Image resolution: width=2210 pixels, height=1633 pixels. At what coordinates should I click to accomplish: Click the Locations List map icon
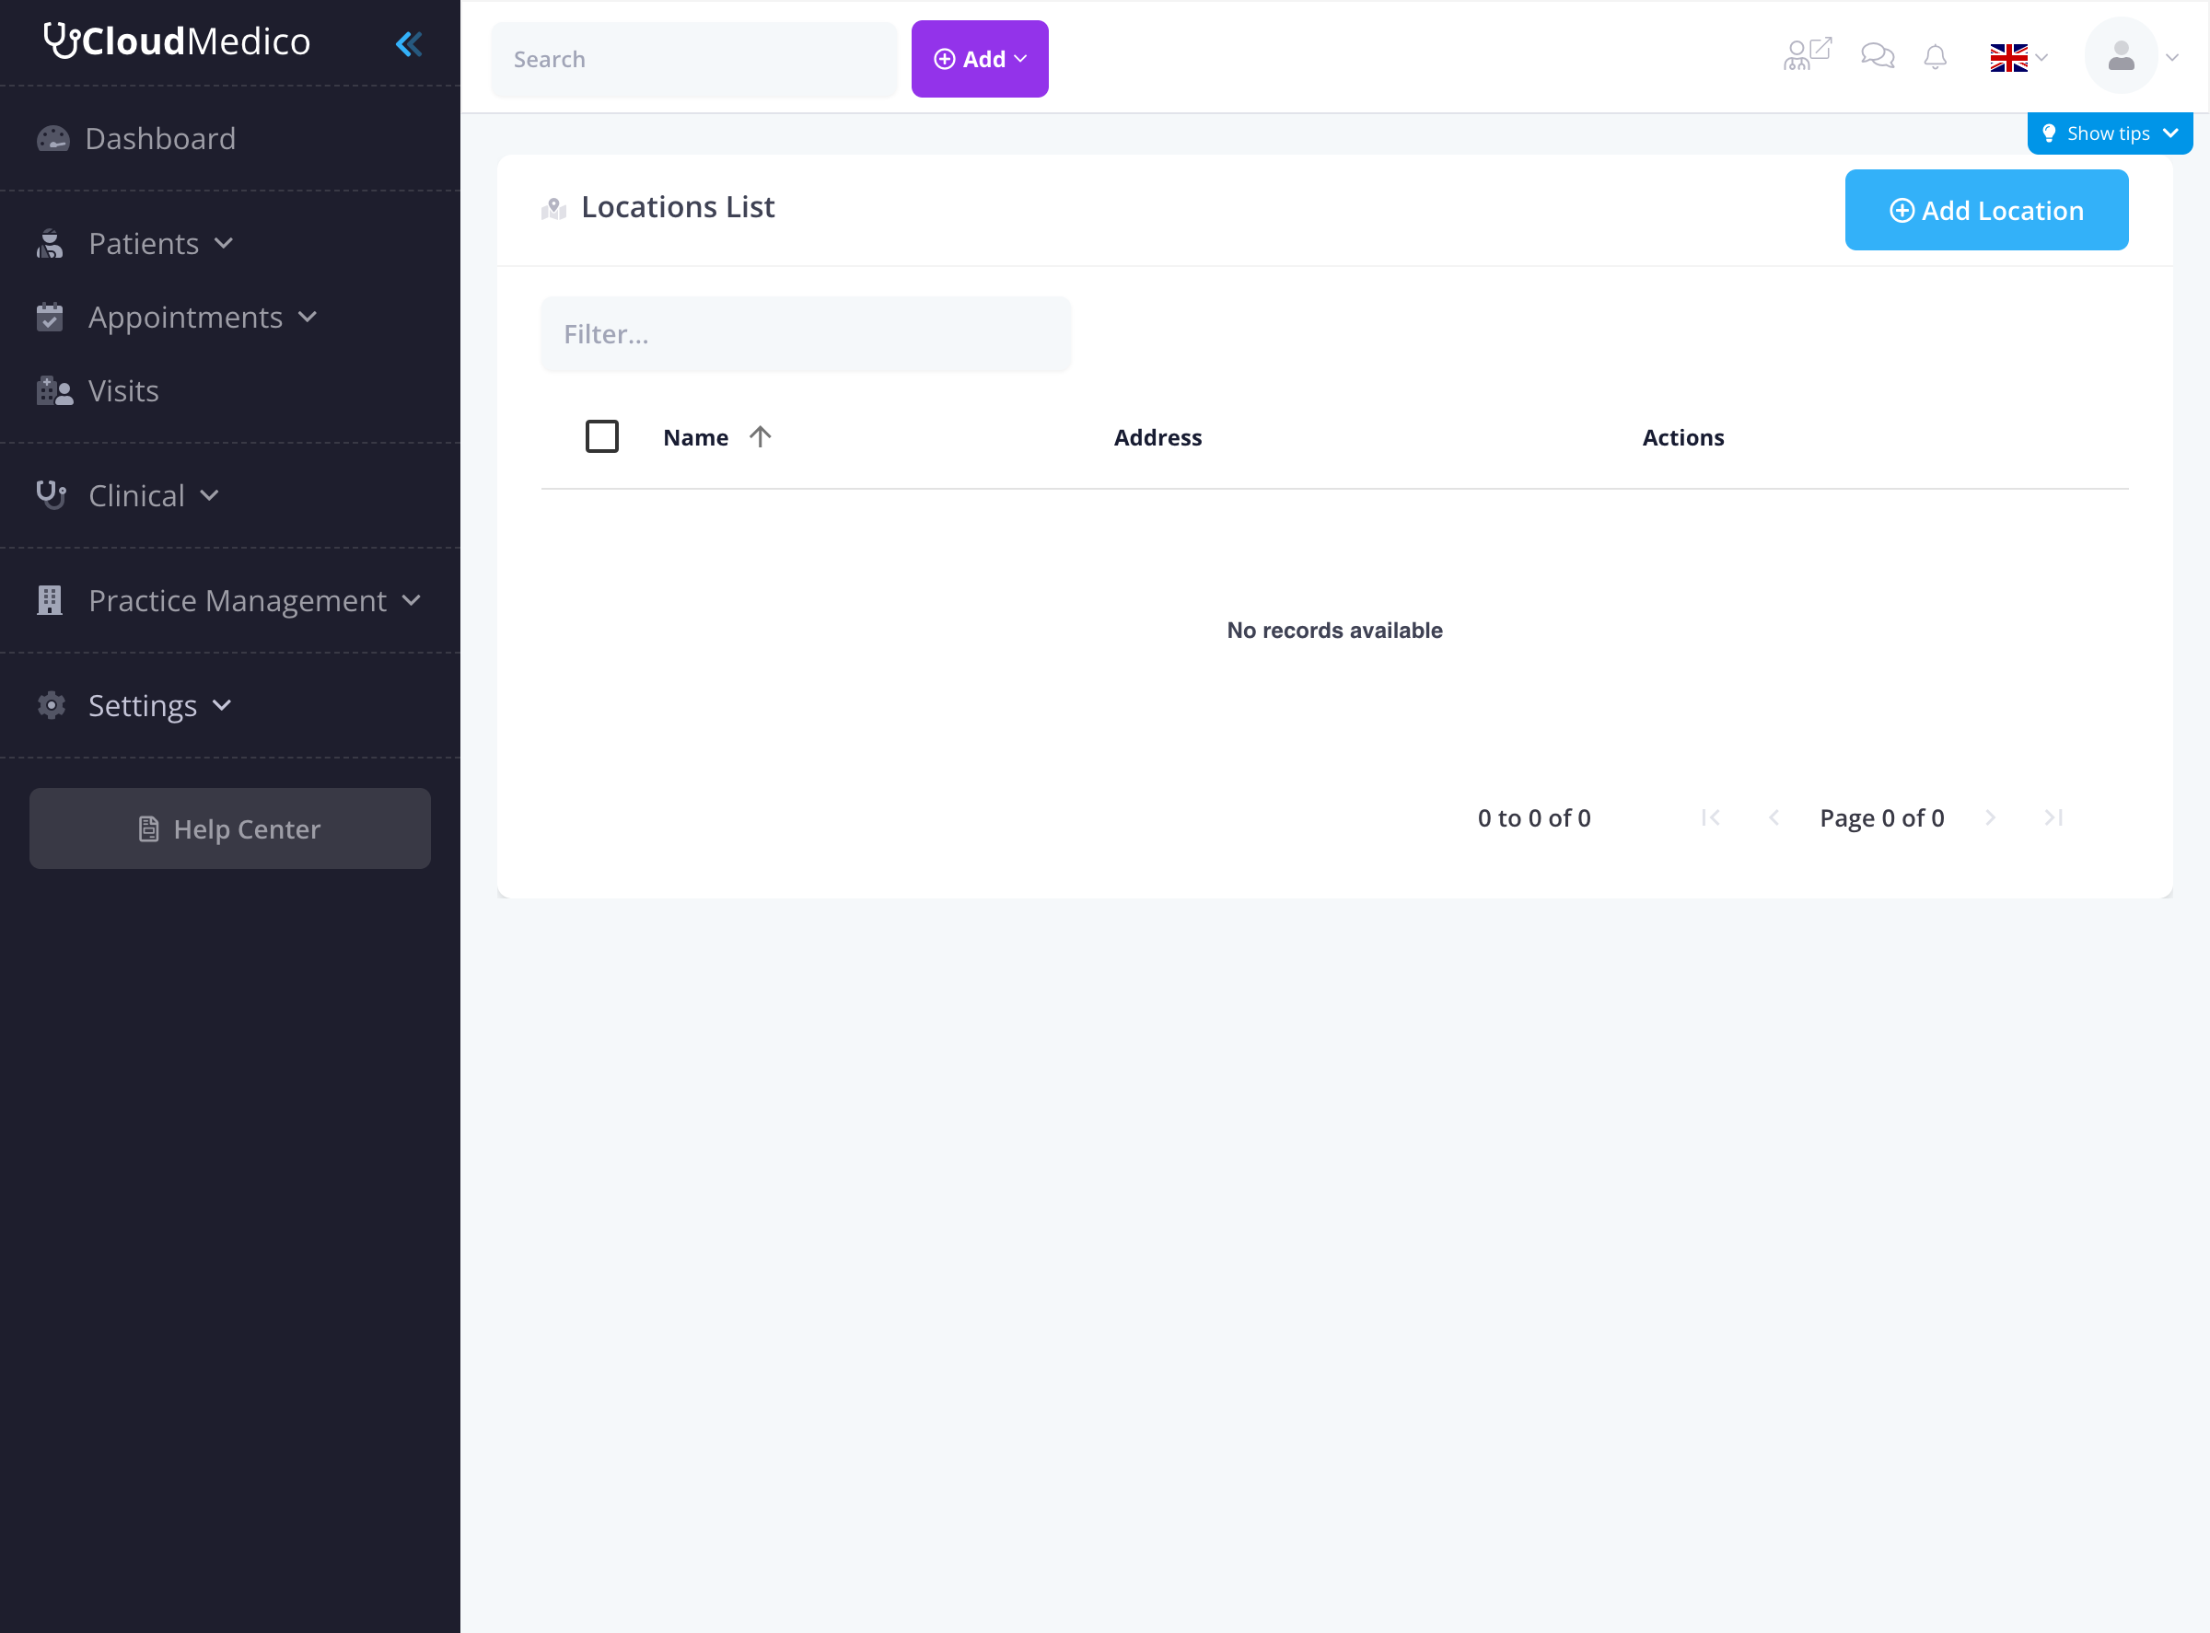pos(553,209)
